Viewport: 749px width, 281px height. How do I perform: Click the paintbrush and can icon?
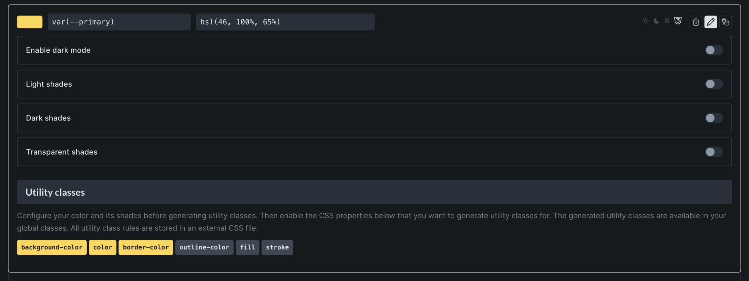[726, 22]
